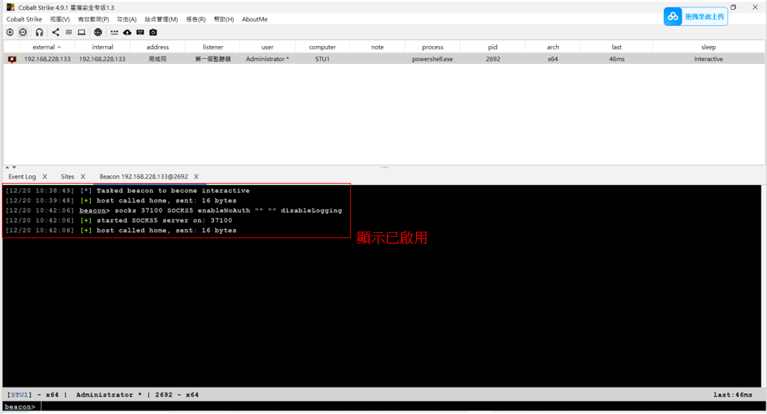Screen dimensions: 767x414
Task: Open the 帮助(H) menu
Action: coord(224,19)
